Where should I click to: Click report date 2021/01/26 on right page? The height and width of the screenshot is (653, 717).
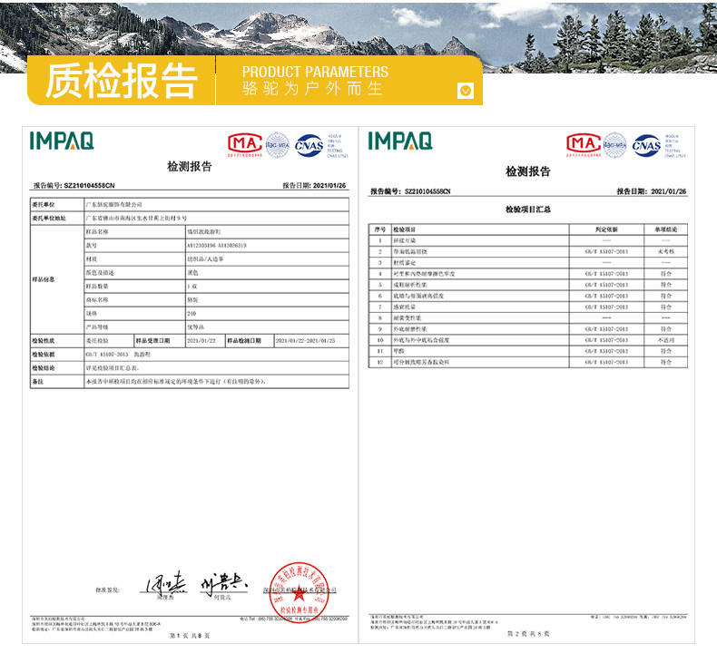pos(669,191)
